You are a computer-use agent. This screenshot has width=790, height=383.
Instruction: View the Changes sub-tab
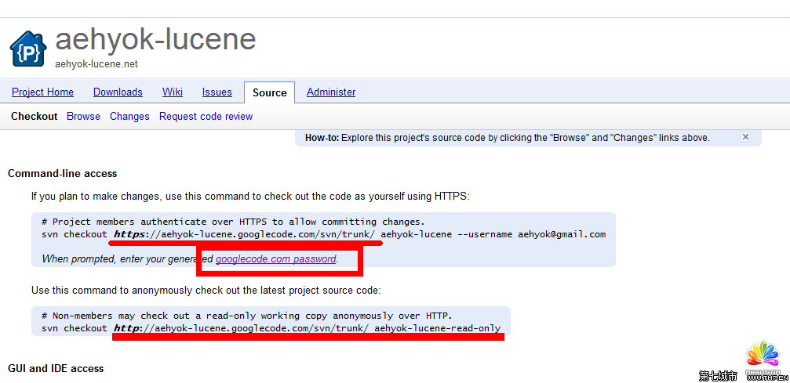pyautogui.click(x=129, y=117)
